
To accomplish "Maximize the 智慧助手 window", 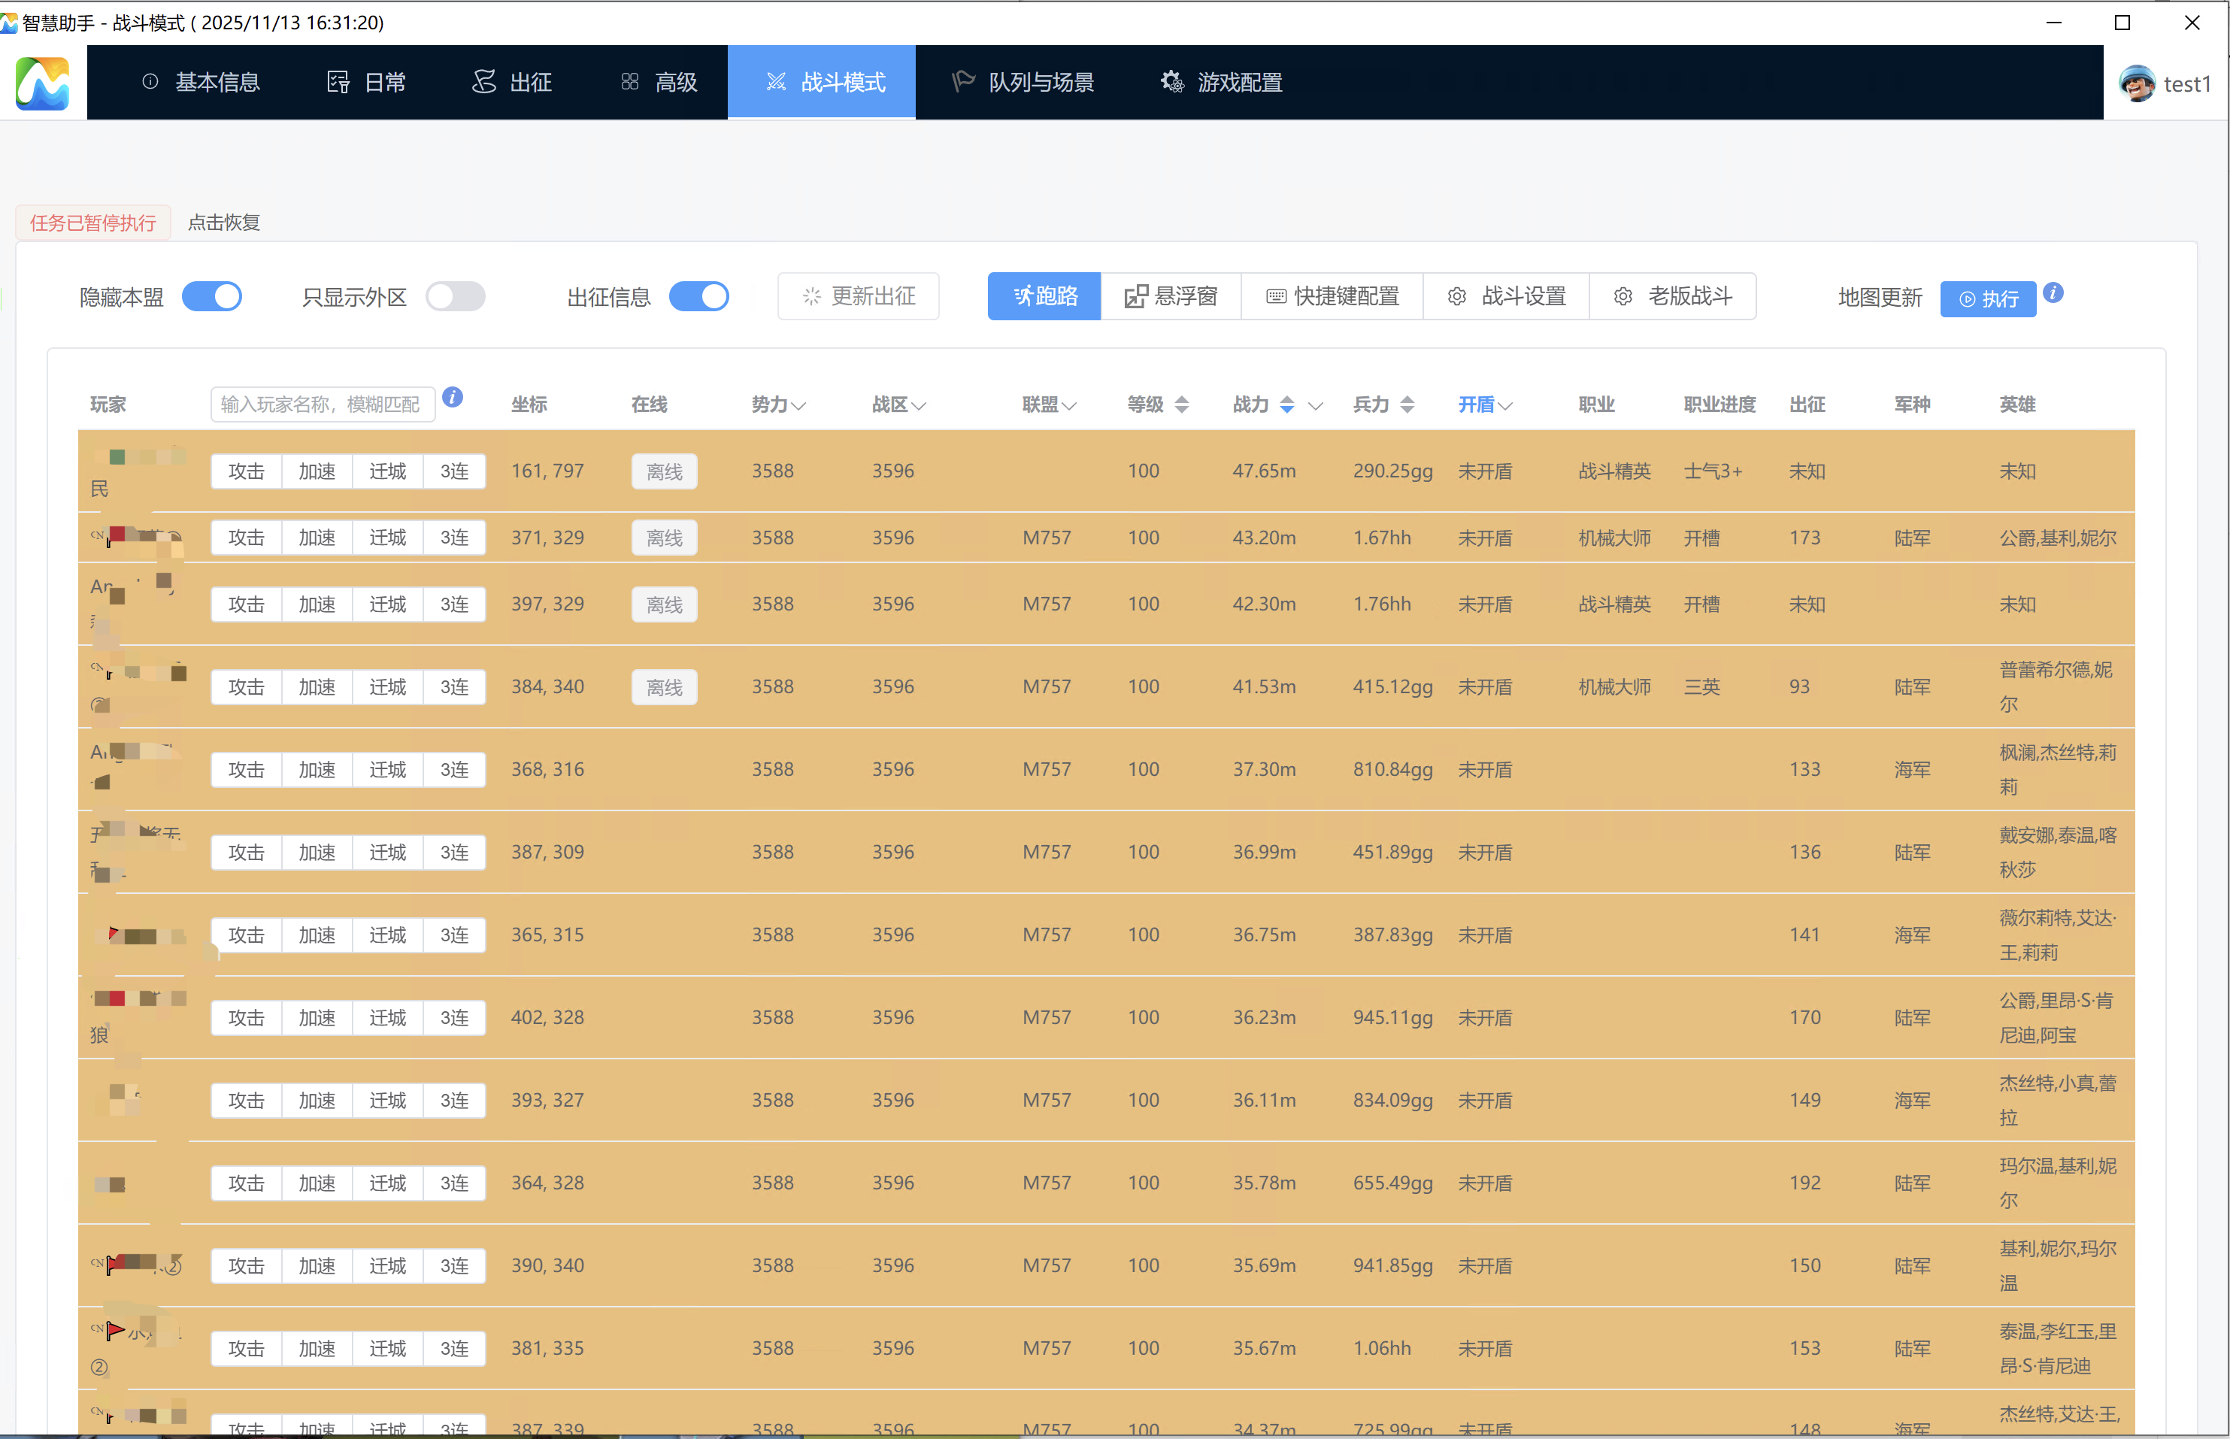I will [x=2122, y=23].
